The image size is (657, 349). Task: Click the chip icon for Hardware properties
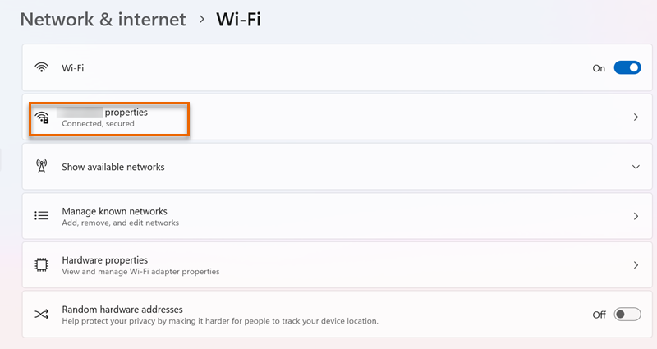tap(42, 265)
